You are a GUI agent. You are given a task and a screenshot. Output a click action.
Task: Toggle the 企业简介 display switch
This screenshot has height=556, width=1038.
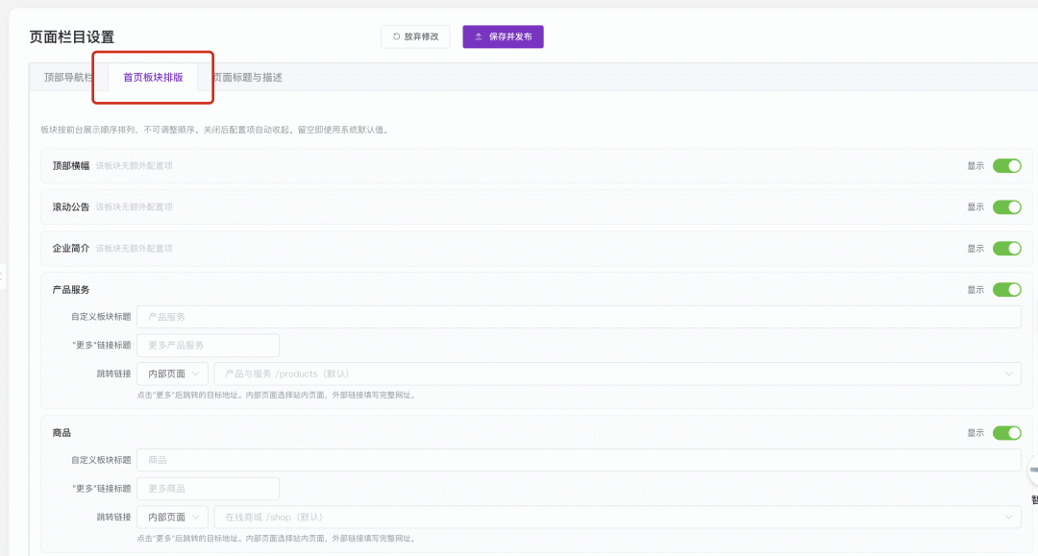[1006, 249]
